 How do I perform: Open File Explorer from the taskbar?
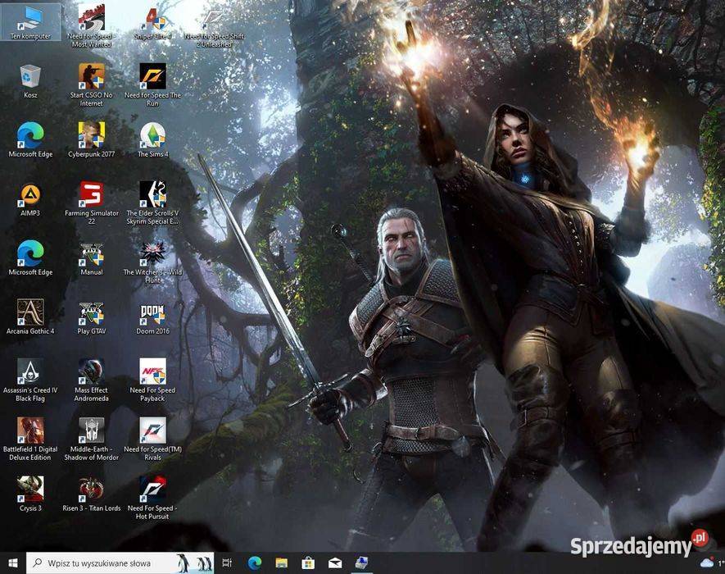click(x=281, y=563)
